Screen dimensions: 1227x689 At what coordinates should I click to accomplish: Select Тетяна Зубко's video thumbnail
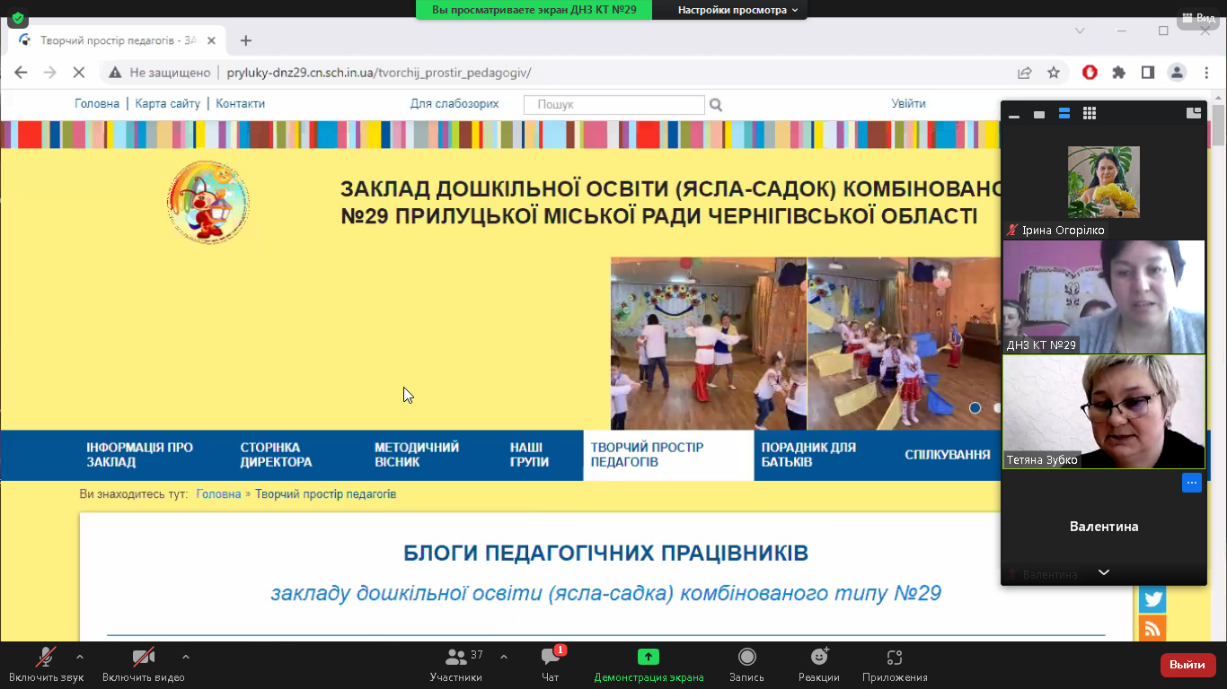click(x=1104, y=412)
